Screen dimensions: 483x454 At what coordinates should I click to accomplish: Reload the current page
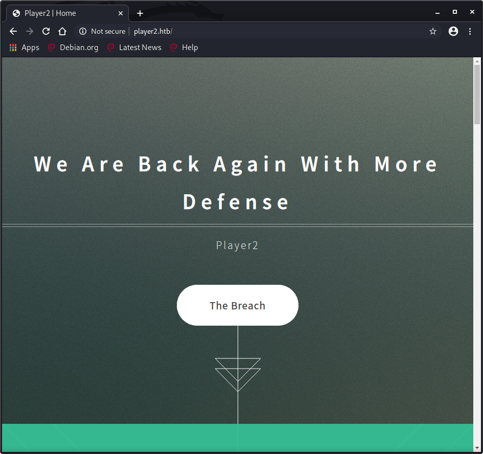[x=46, y=31]
